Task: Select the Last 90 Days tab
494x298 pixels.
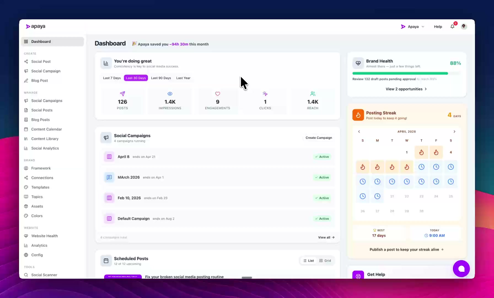Action: (x=161, y=78)
